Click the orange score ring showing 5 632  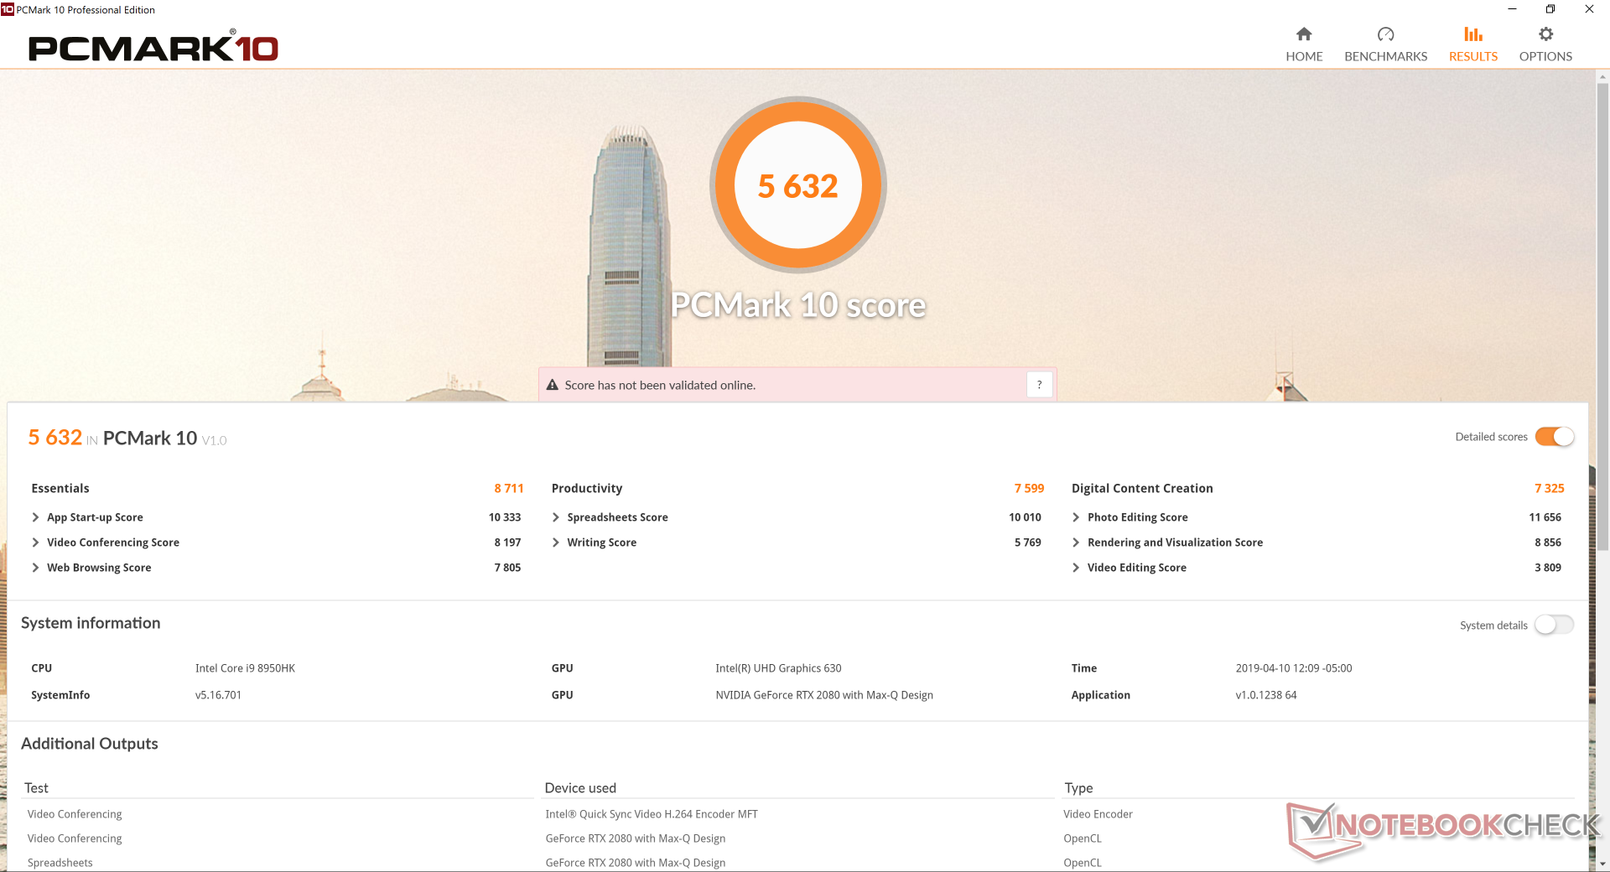pos(798,185)
